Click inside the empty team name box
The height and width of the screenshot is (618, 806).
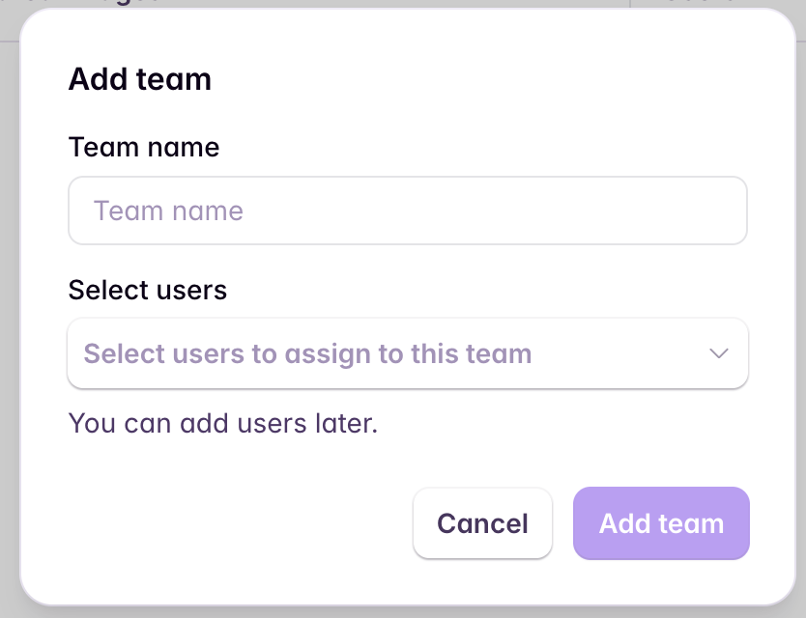[x=406, y=210]
